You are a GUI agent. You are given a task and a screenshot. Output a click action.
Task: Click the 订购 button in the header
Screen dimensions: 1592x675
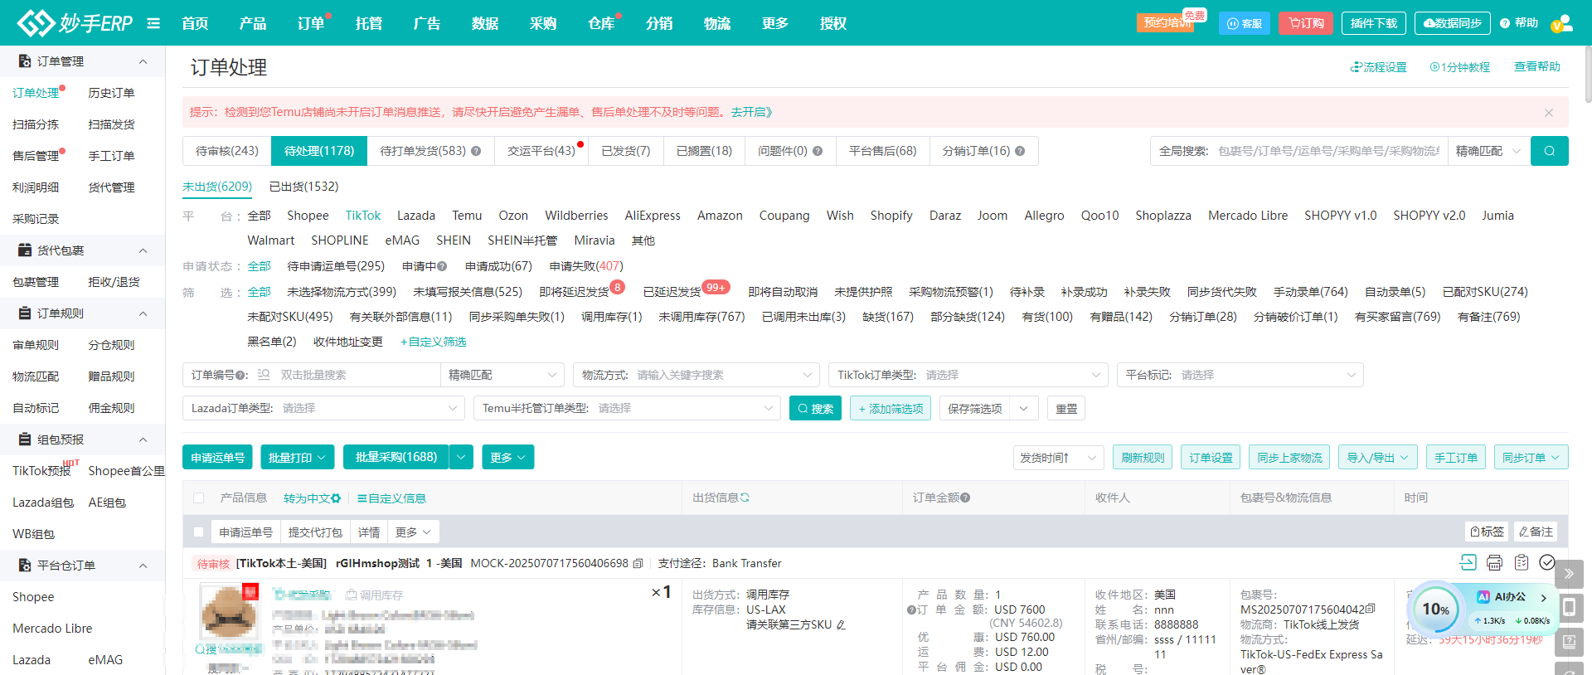(x=1306, y=23)
